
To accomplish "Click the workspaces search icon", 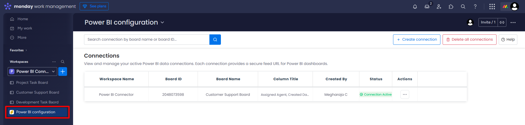I will pyautogui.click(x=63, y=62).
